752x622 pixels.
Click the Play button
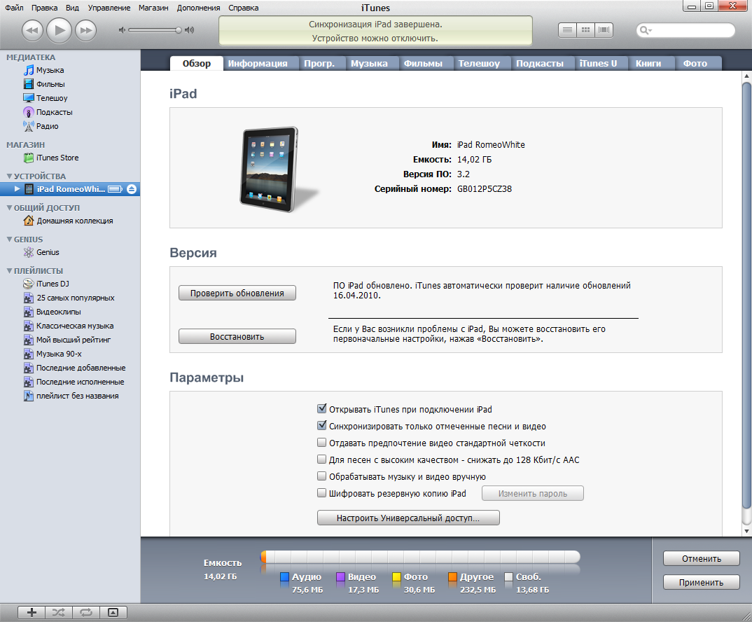[60, 30]
